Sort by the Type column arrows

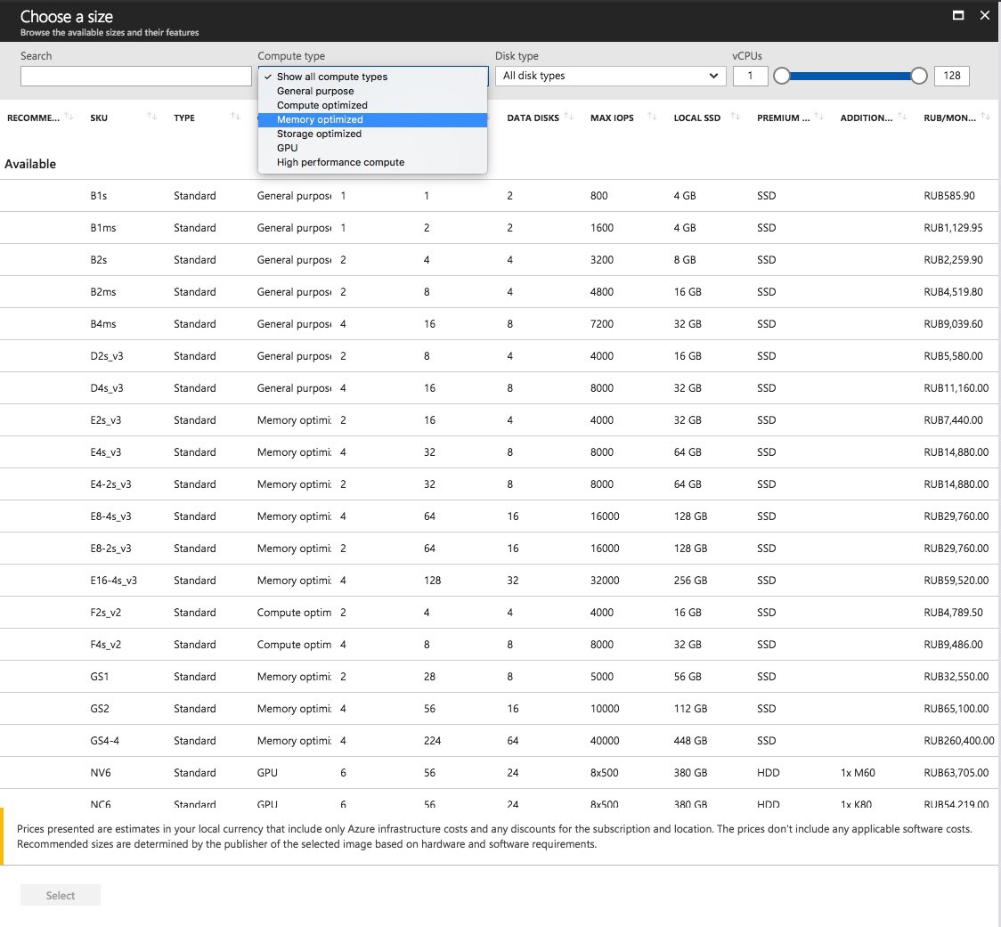tap(236, 116)
